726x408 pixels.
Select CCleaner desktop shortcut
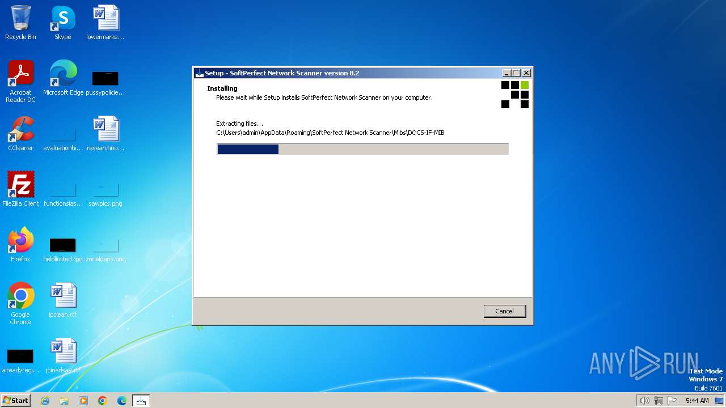(x=20, y=134)
